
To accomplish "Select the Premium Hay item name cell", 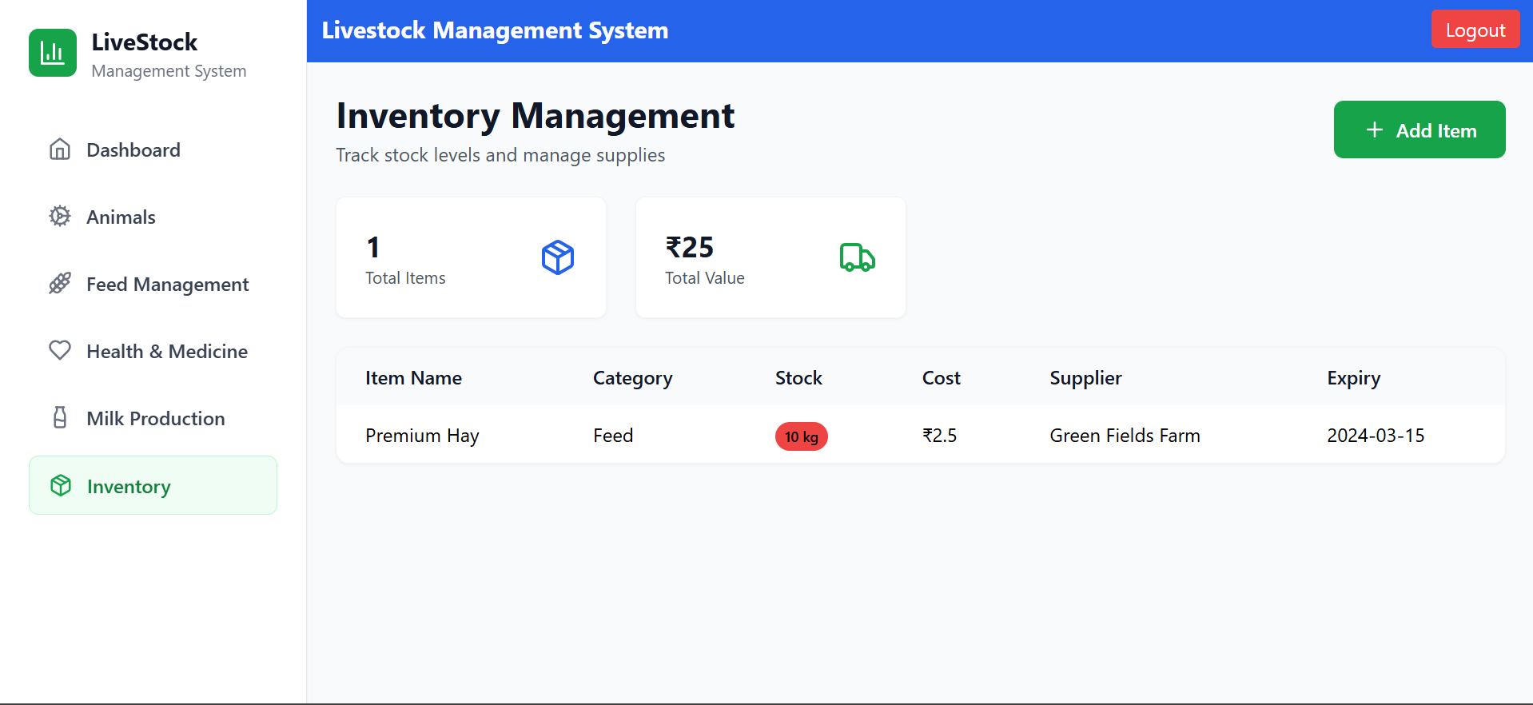I will (422, 436).
